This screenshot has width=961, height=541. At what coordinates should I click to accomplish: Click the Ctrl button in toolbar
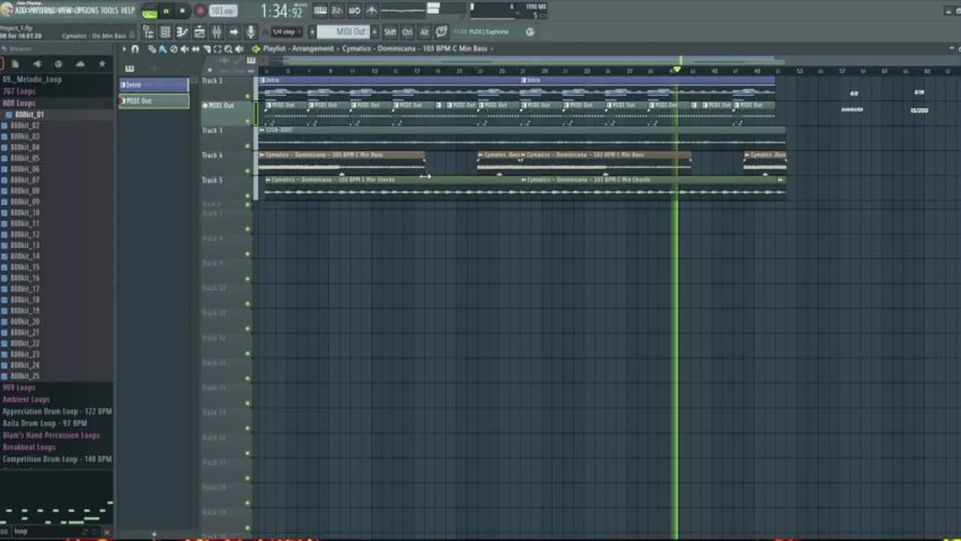pyautogui.click(x=408, y=32)
